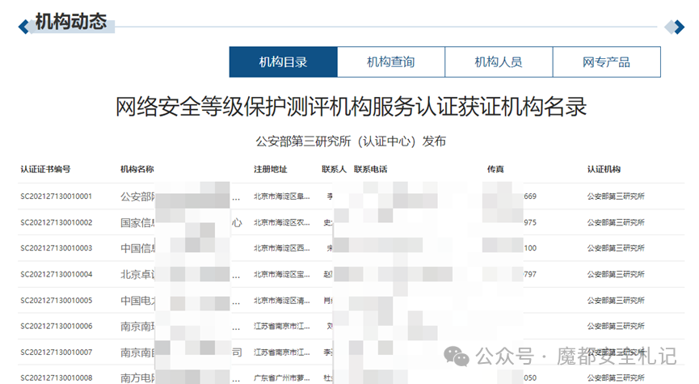Select certificate number SC202127130010004
The width and height of the screenshot is (699, 384).
[57, 274]
